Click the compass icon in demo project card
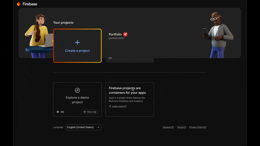Screen dimensions: 260x146 77,90
